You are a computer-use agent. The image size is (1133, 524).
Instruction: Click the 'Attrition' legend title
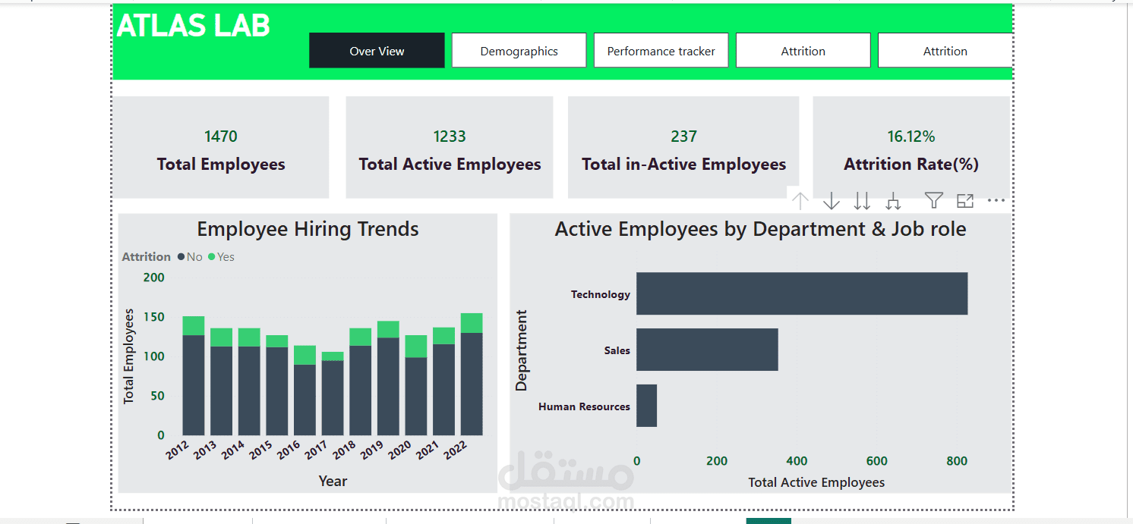(147, 257)
